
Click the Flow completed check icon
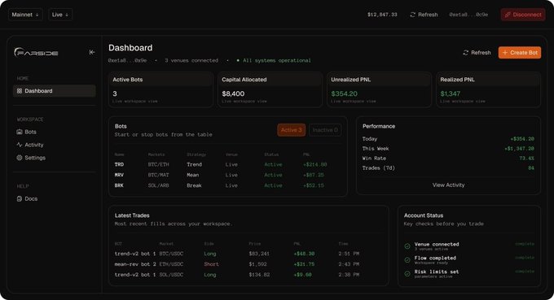[x=407, y=260]
